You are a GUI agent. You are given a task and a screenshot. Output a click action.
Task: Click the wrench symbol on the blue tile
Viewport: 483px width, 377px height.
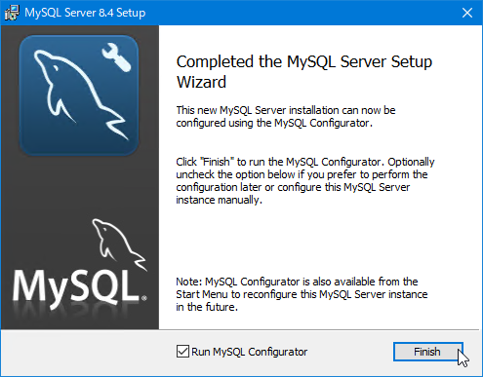pyautogui.click(x=116, y=57)
